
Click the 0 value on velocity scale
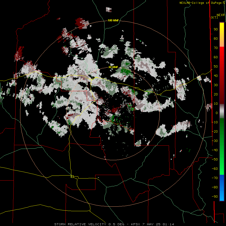tap(217, 113)
